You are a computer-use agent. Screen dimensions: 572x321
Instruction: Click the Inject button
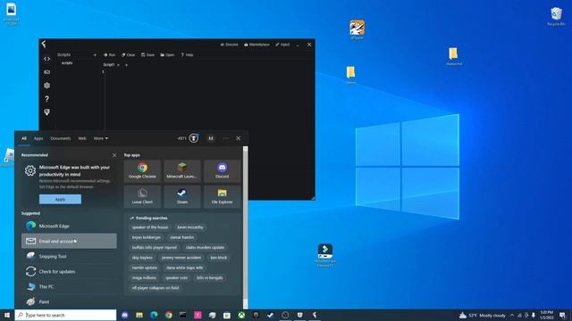(x=282, y=45)
